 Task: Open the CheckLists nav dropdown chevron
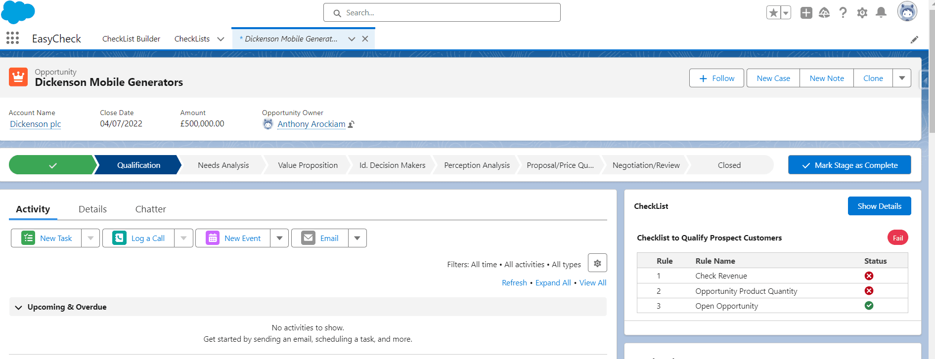pos(221,39)
